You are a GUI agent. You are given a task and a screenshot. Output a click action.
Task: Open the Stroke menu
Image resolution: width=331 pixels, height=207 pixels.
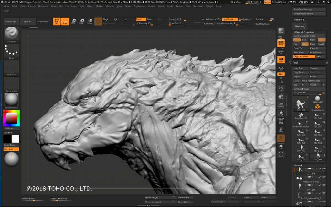pos(170,6)
